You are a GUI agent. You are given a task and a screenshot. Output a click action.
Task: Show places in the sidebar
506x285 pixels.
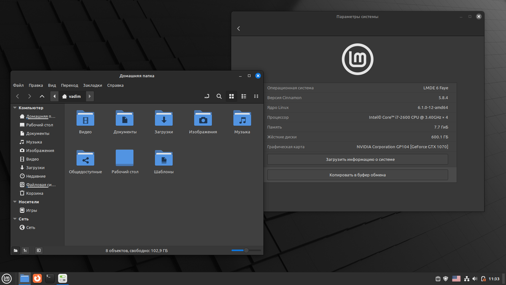point(16,250)
